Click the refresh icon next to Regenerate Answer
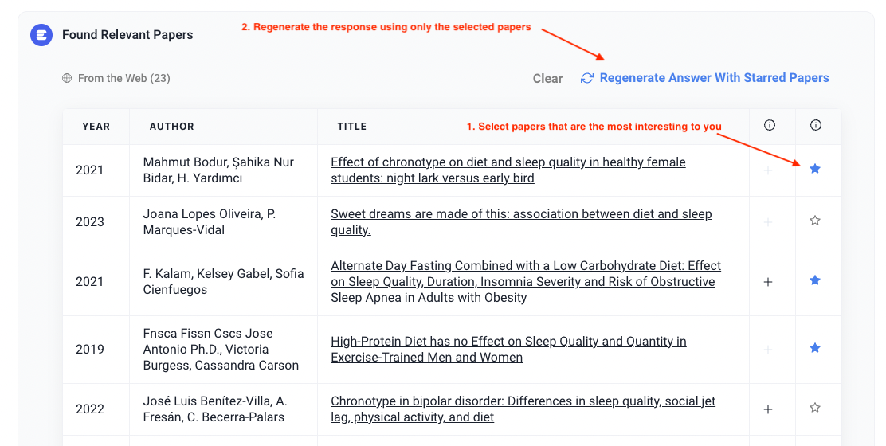The image size is (886, 446). point(587,78)
